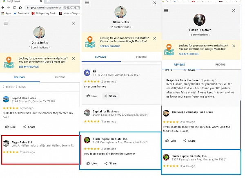
Task: Click Slush Puppie icon in Flossie panel
Action: tap(166, 157)
